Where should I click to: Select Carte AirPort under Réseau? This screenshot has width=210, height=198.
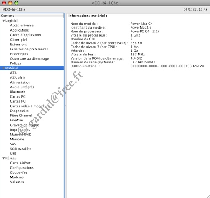[20, 163]
